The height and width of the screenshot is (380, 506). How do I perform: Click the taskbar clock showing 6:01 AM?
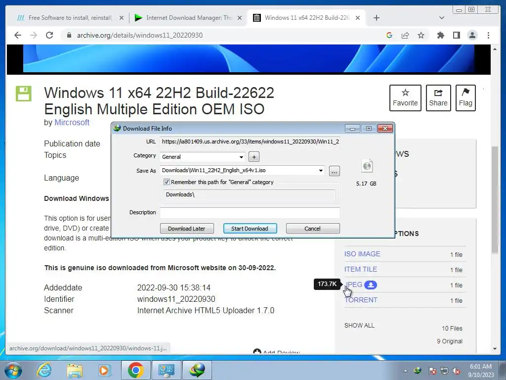pos(481,371)
